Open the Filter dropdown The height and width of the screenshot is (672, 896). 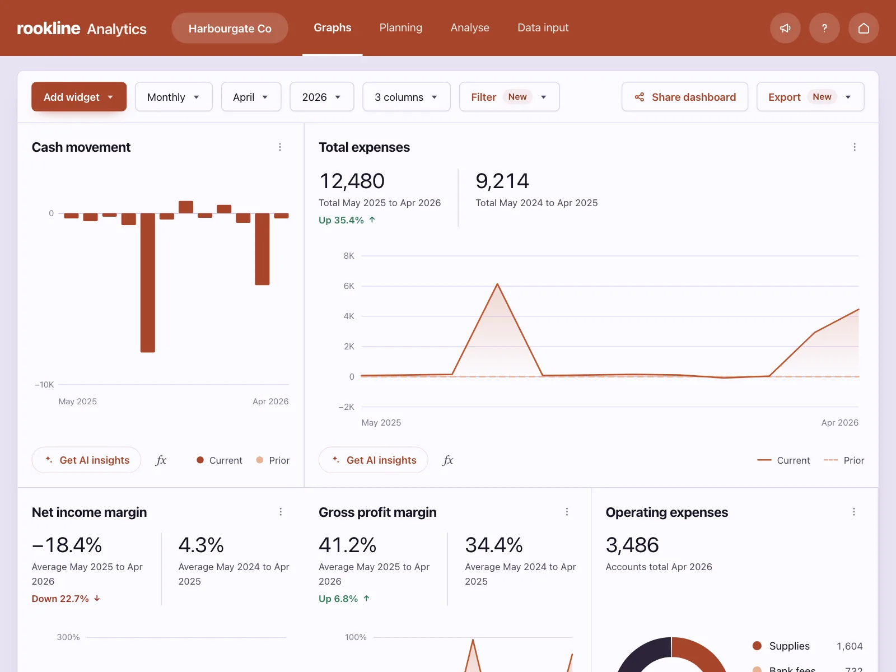[510, 97]
